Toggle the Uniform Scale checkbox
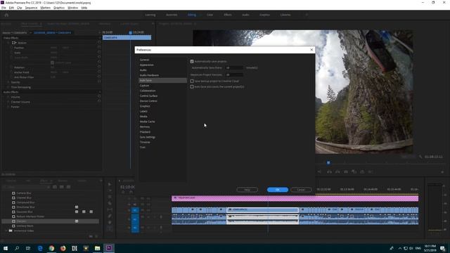Image resolution: width=450 pixels, height=253 pixels. point(52,63)
